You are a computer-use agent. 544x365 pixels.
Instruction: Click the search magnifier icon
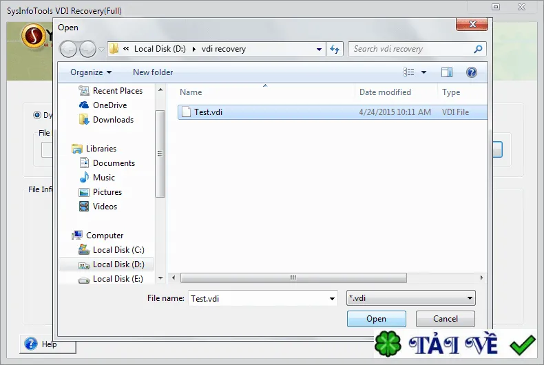pos(478,49)
